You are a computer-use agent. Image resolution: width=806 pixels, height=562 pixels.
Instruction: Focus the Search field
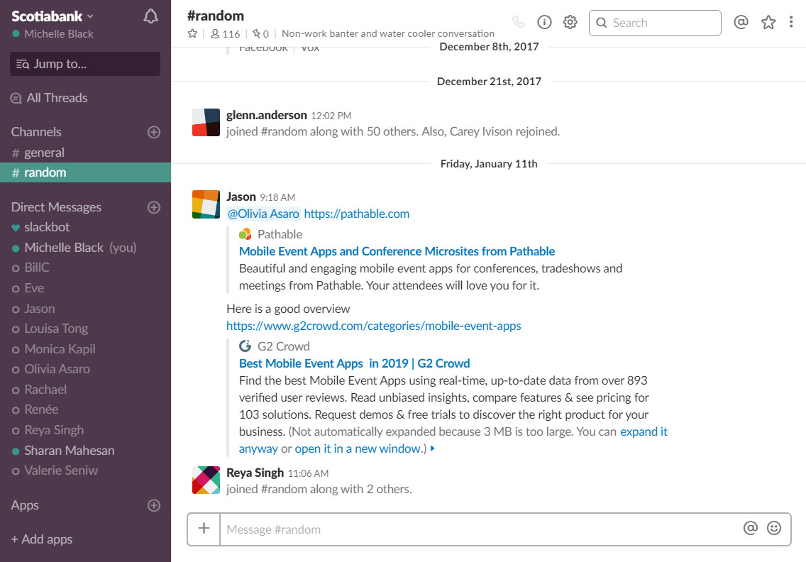point(655,23)
